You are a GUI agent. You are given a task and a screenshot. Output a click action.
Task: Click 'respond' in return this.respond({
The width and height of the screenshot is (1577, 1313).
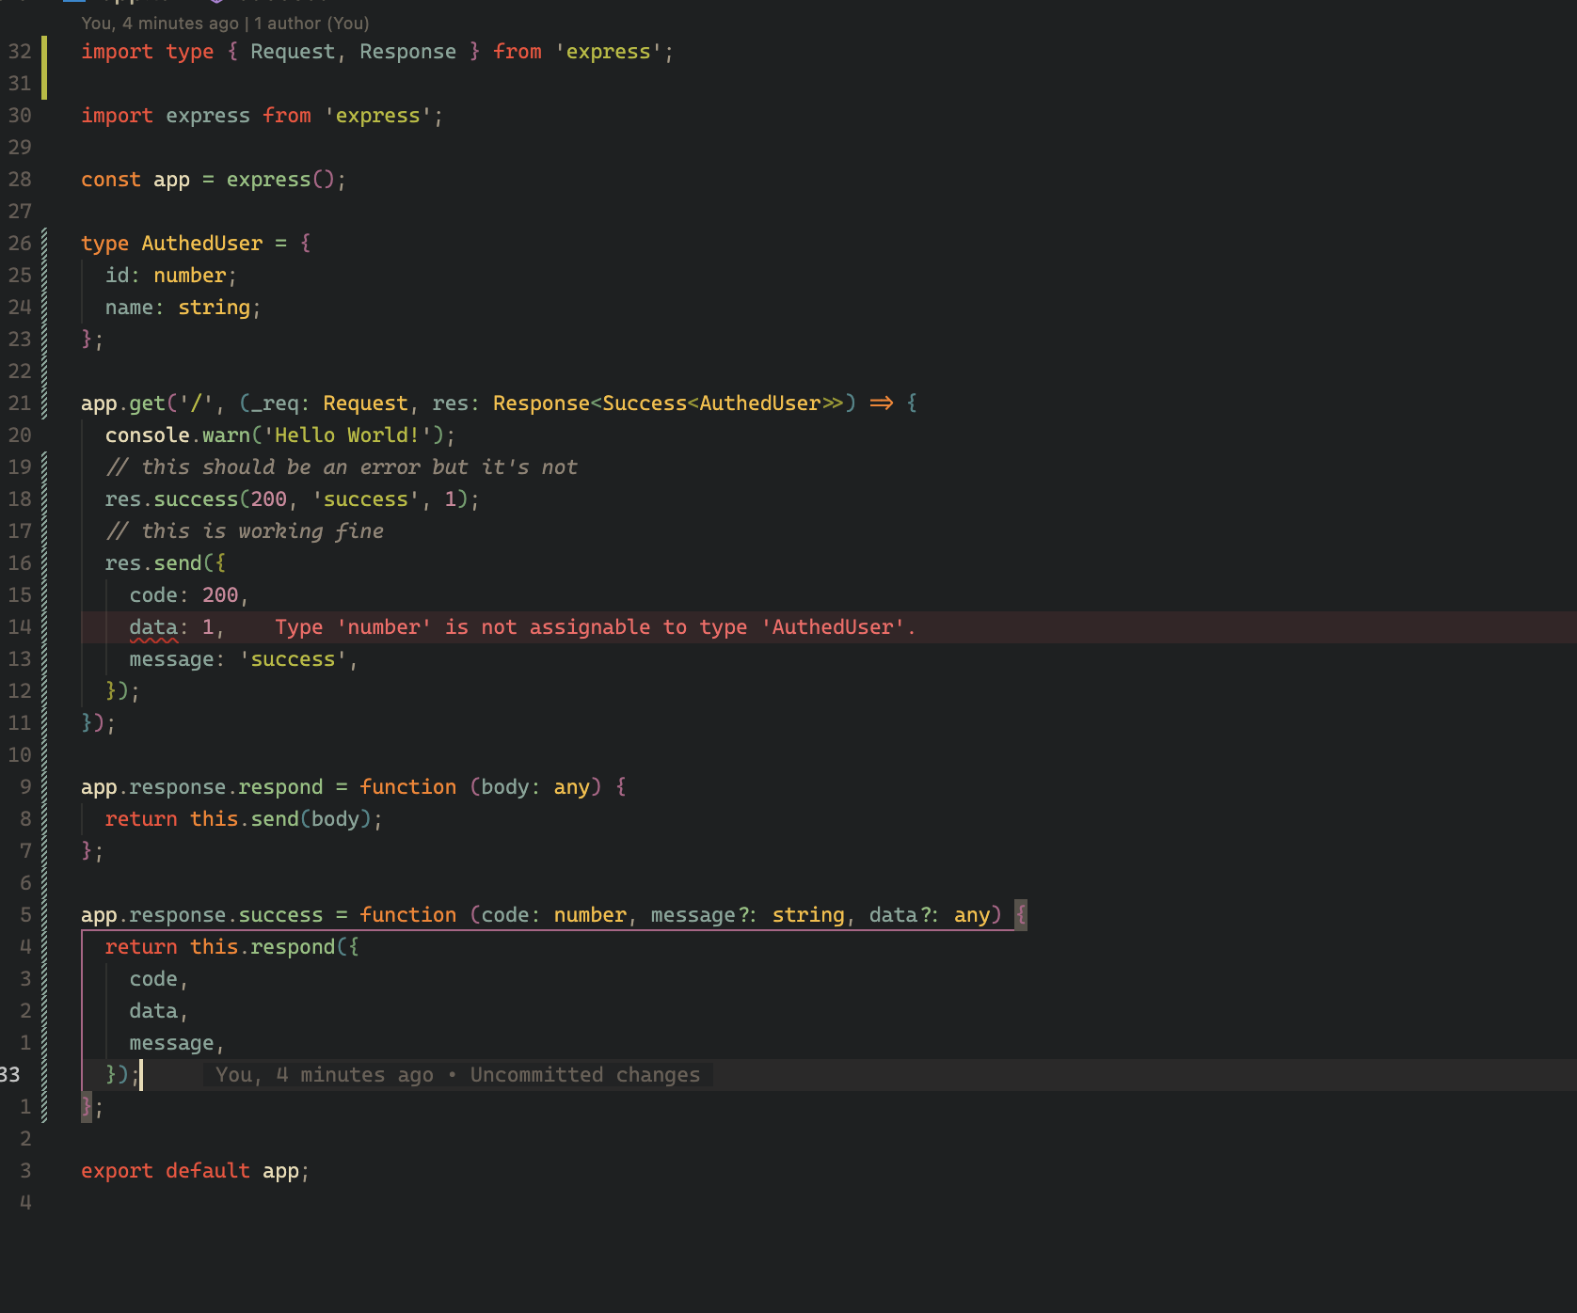[293, 947]
